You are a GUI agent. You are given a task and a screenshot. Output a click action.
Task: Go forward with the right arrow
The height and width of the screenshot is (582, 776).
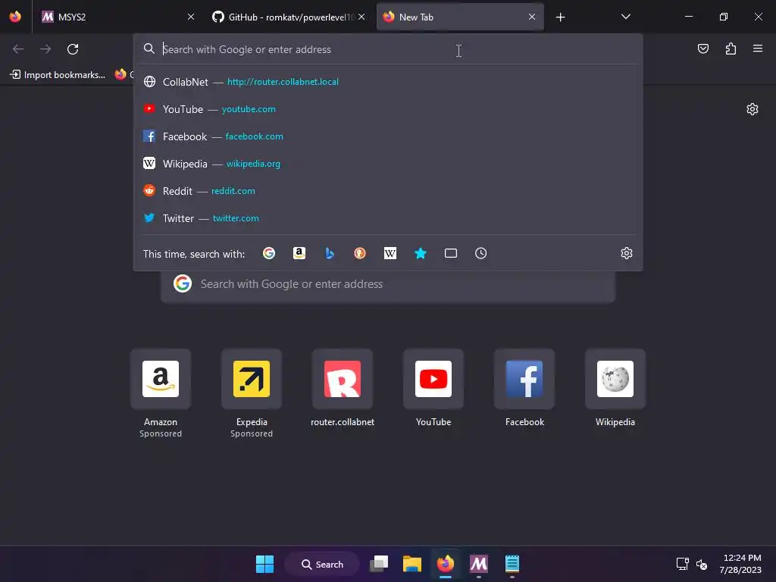click(x=45, y=49)
